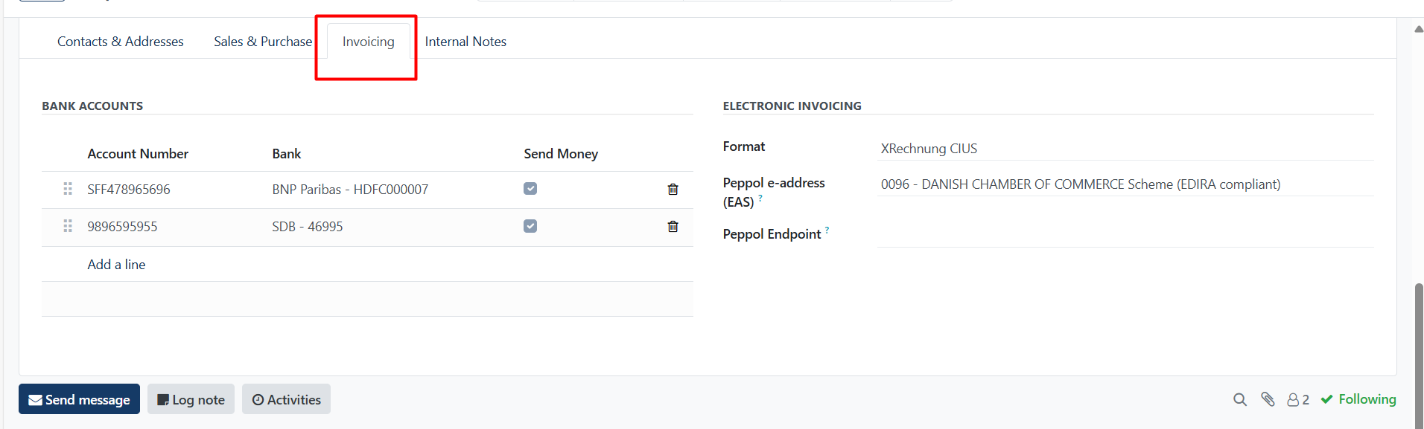Select account number SFF478965696 cell
1424x429 pixels.
(x=129, y=190)
